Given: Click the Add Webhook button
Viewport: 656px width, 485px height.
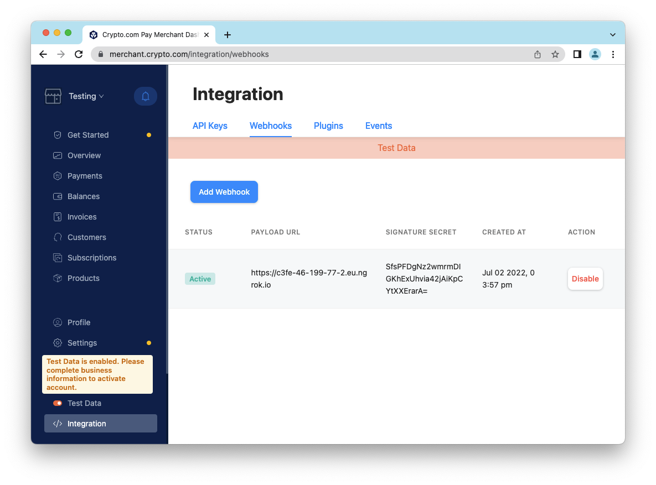Looking at the screenshot, I should tap(224, 192).
